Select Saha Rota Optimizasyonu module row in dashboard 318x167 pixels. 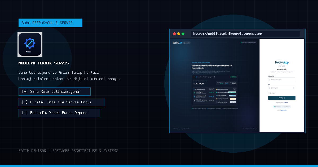[226, 92]
